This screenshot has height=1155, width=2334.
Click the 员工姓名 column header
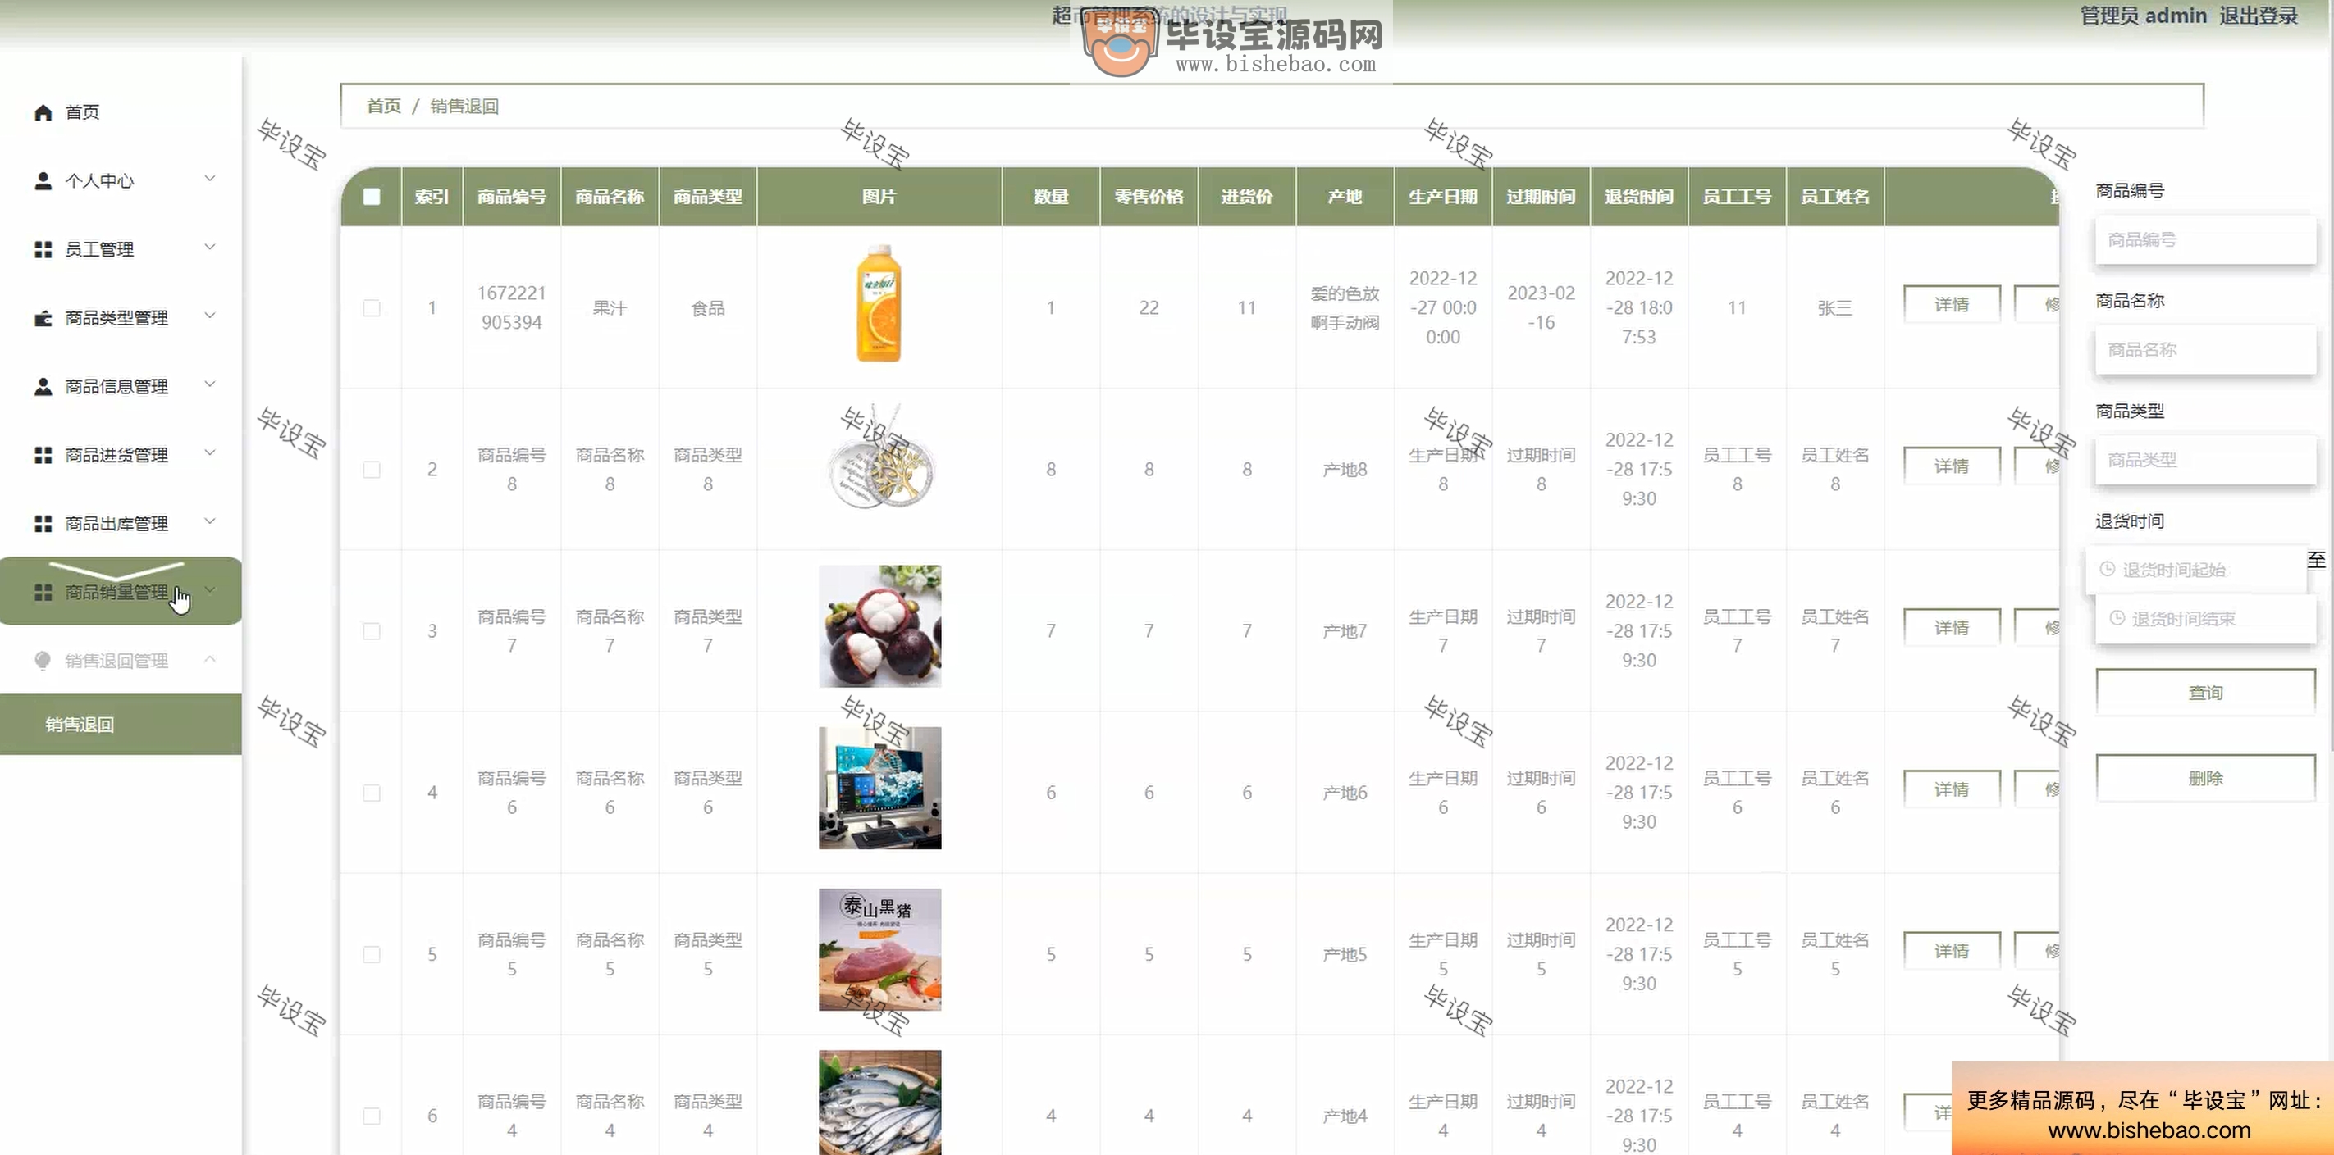tap(1834, 197)
